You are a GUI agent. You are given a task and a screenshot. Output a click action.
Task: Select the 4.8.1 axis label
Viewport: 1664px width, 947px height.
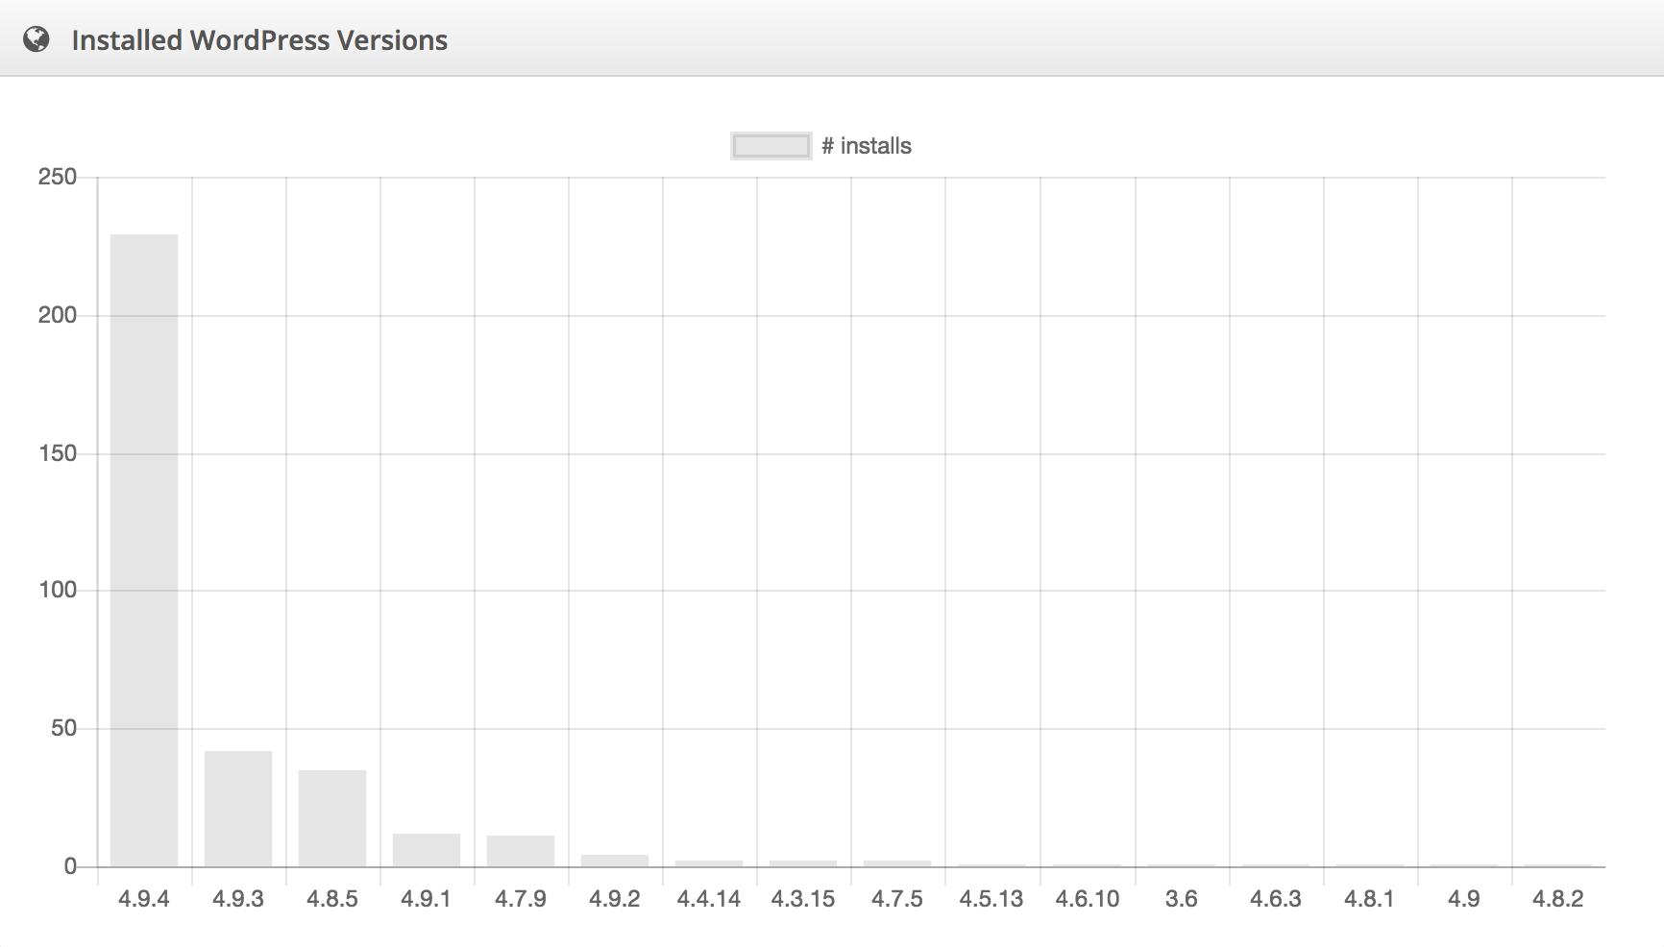[x=1370, y=900]
